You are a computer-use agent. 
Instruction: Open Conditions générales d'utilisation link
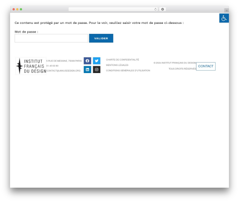point(128,71)
